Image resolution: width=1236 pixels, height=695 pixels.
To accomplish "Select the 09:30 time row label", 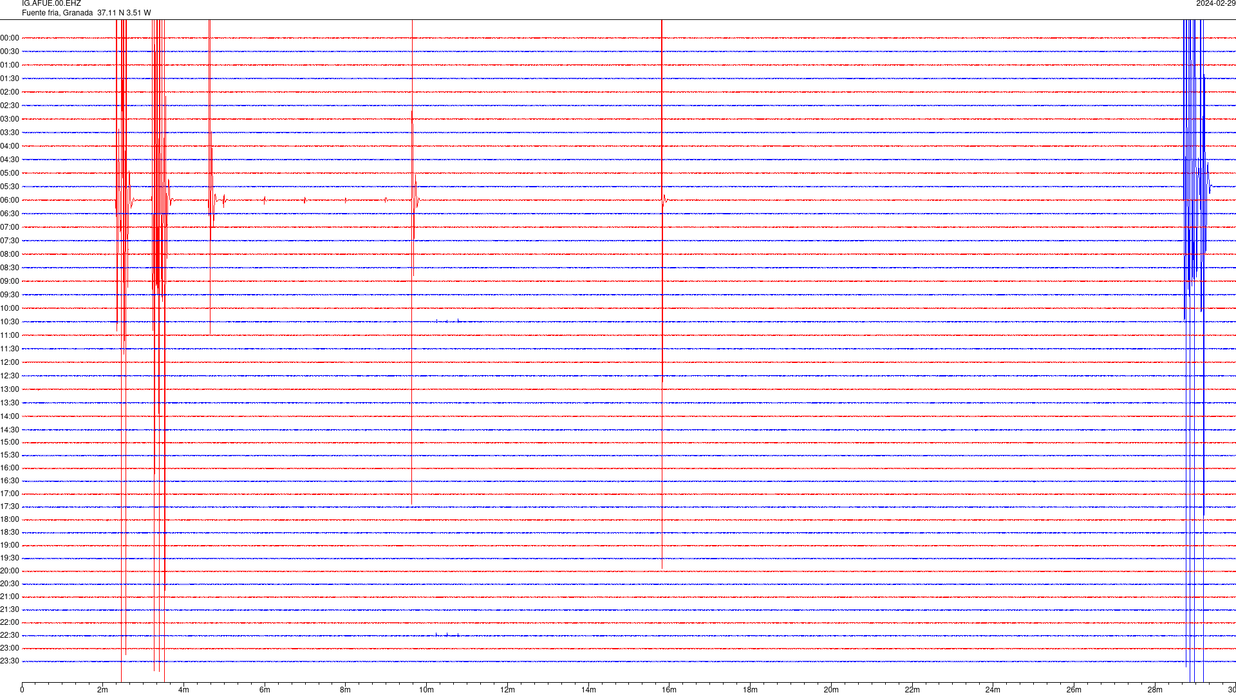I will point(10,295).
